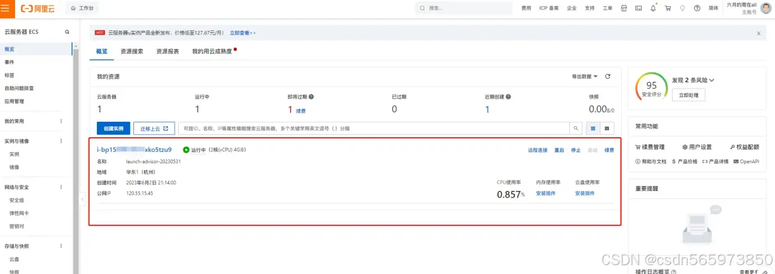Click 安装插件 under 云盘使用率
775x274 pixels.
click(585, 193)
